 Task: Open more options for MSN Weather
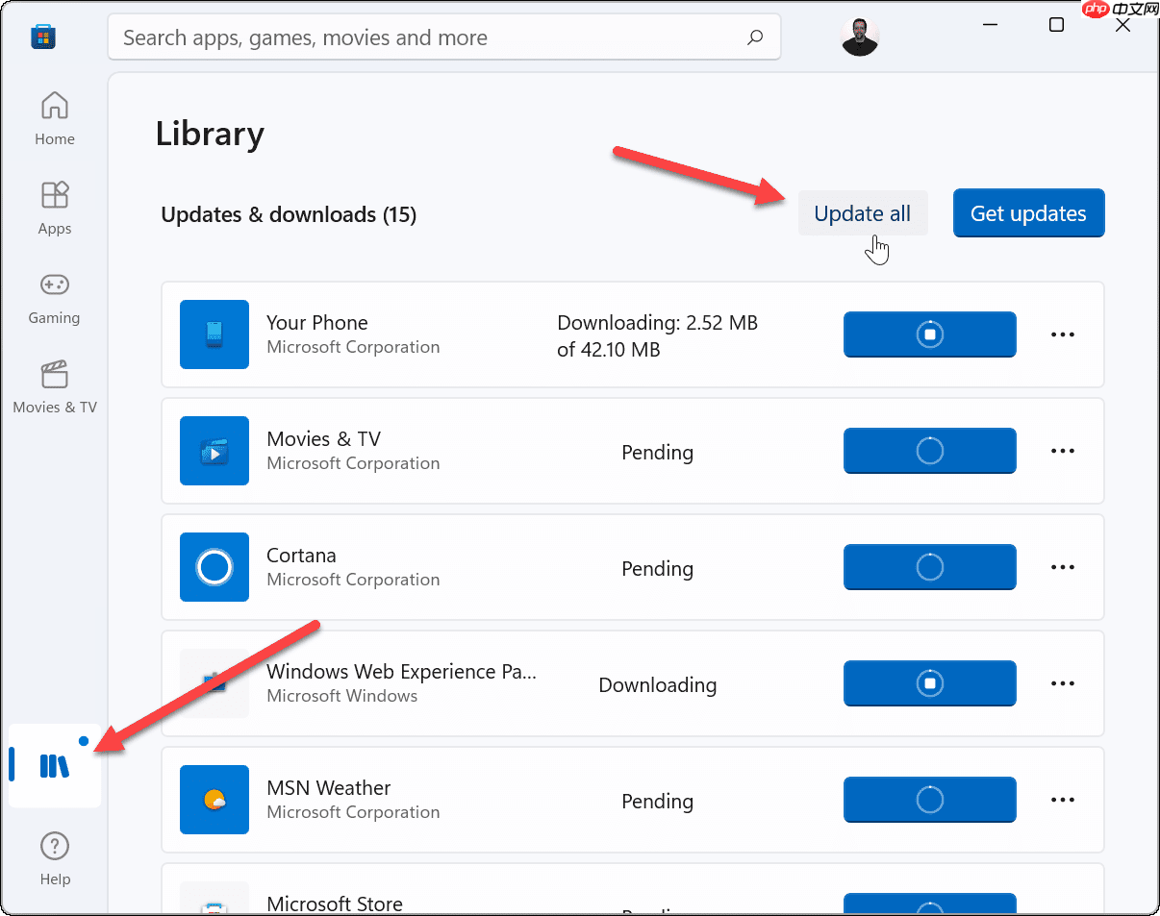point(1063,800)
